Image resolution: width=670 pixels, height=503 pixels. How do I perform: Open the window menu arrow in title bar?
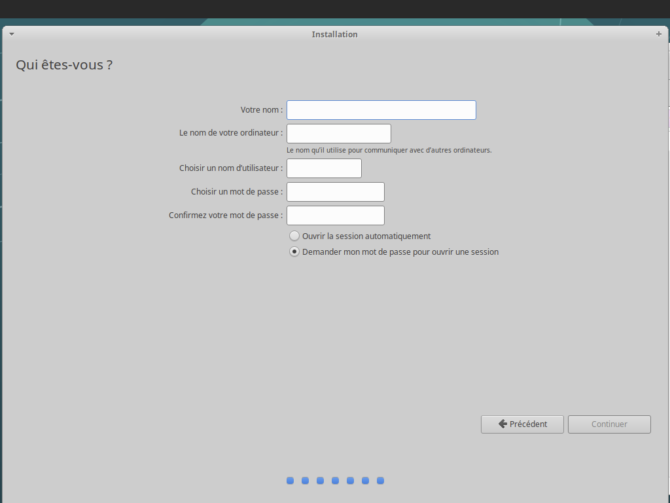click(12, 34)
